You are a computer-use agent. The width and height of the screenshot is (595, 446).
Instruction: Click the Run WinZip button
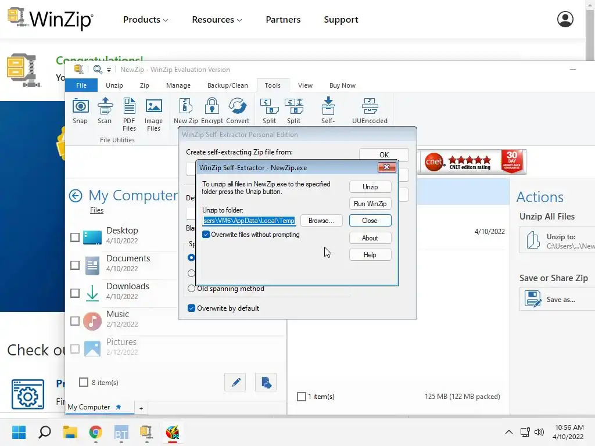[370, 204]
